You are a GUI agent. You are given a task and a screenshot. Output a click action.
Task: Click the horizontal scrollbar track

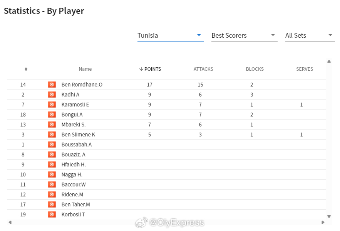(166, 222)
